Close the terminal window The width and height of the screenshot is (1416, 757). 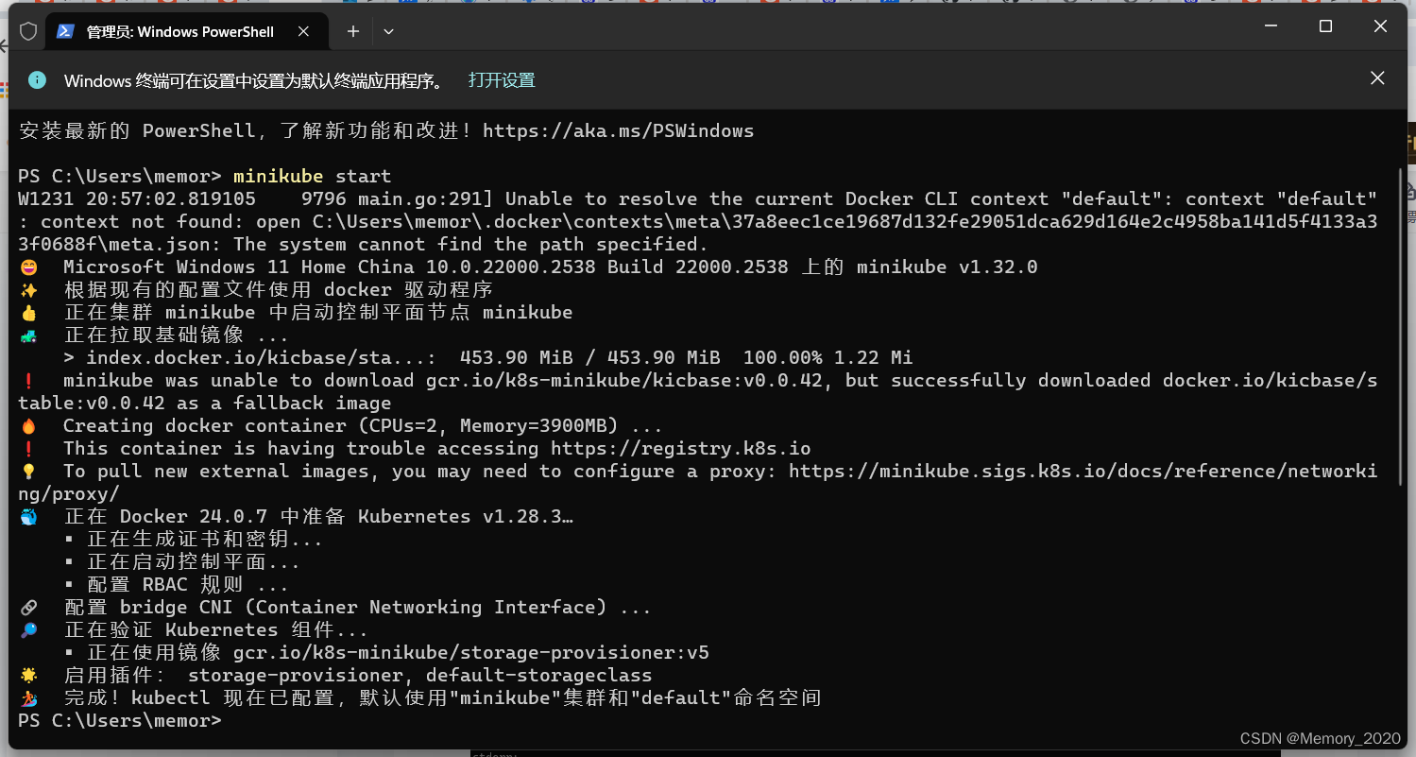tap(1380, 26)
